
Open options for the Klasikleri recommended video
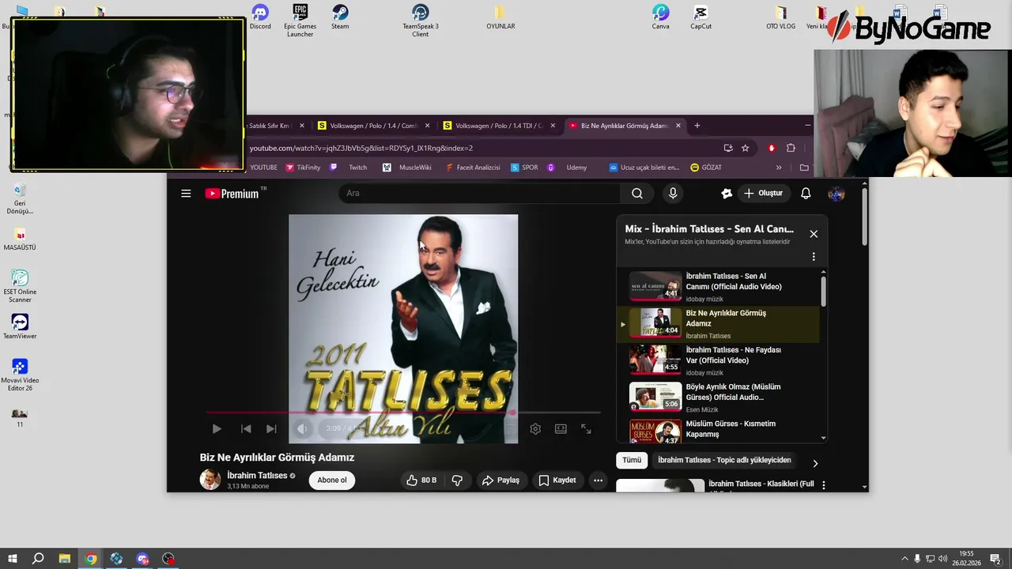click(824, 484)
